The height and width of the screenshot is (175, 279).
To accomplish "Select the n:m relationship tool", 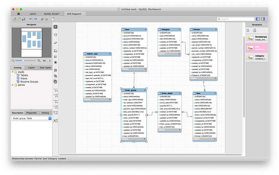I will 56,113.
